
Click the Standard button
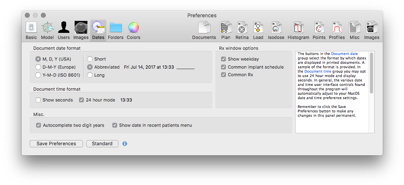click(102, 144)
